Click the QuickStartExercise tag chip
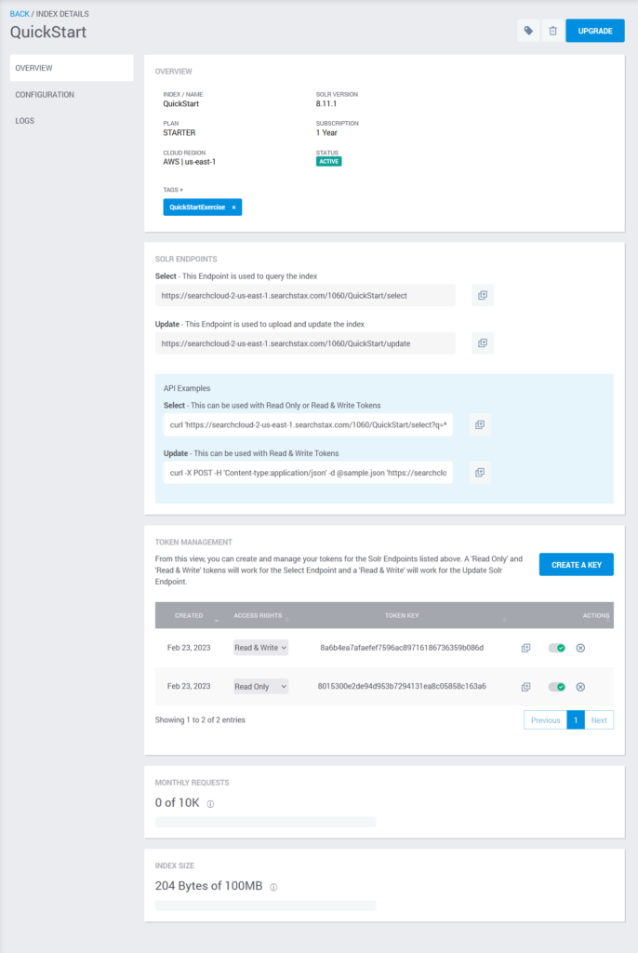The height and width of the screenshot is (953, 638). pyautogui.click(x=203, y=208)
